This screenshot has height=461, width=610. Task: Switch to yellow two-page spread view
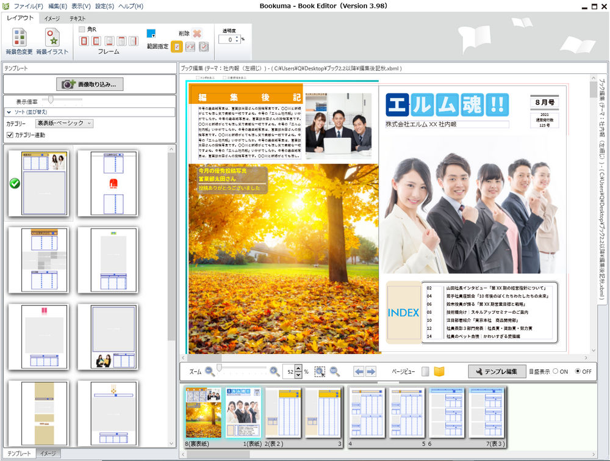coord(439,371)
